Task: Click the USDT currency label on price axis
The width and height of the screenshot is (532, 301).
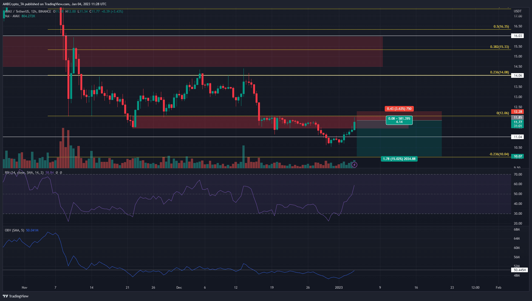Action: click(517, 11)
